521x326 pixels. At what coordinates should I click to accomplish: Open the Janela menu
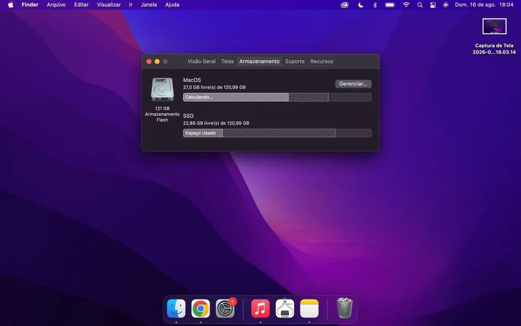[x=149, y=5]
